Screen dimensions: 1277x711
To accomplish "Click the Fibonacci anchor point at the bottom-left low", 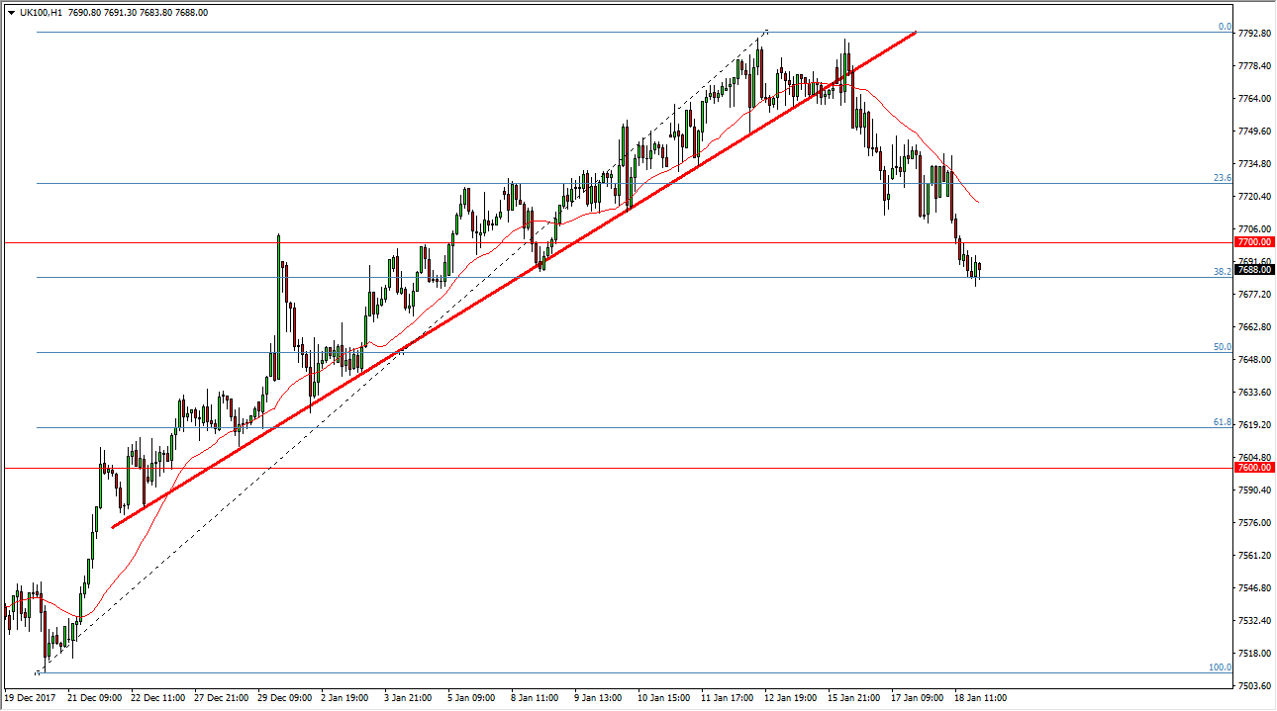I will 38,672.
